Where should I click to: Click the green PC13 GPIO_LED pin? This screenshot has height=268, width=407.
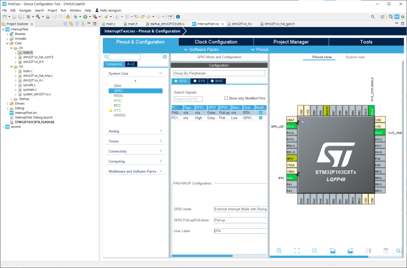(292, 126)
